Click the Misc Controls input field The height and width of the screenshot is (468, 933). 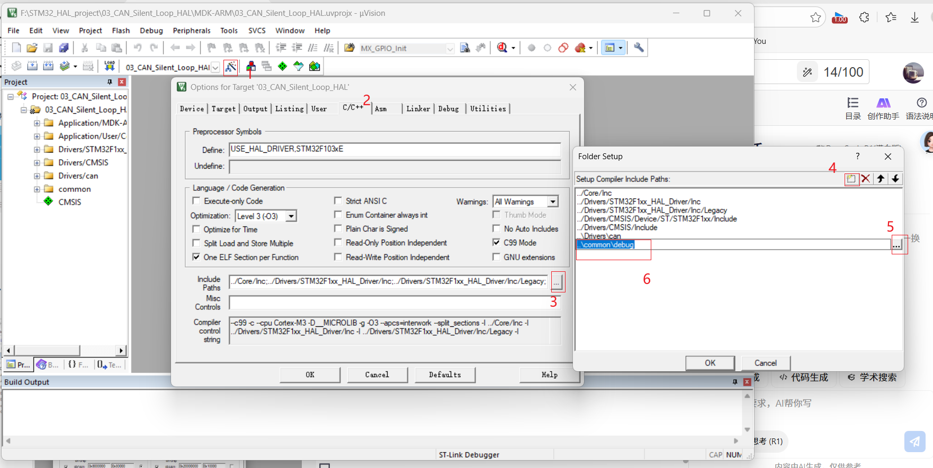click(x=395, y=302)
